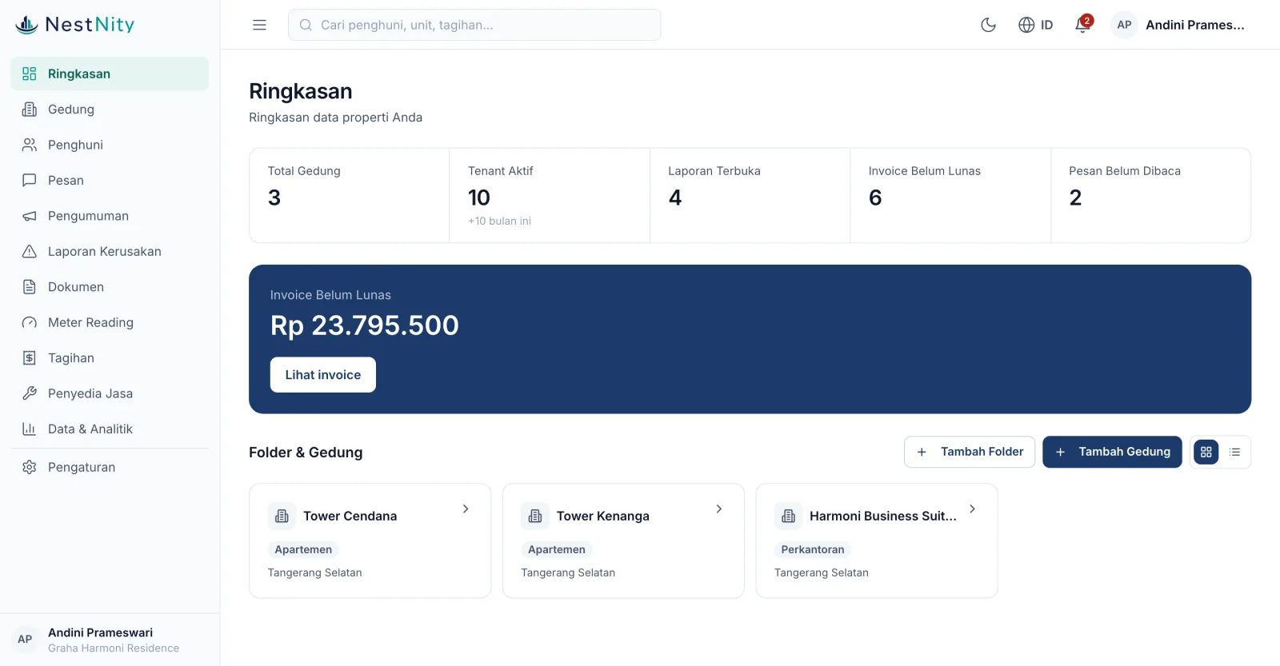Click Harmoni Business Suit... building icon
Viewport: 1280px width, 666px height.
[x=788, y=516]
